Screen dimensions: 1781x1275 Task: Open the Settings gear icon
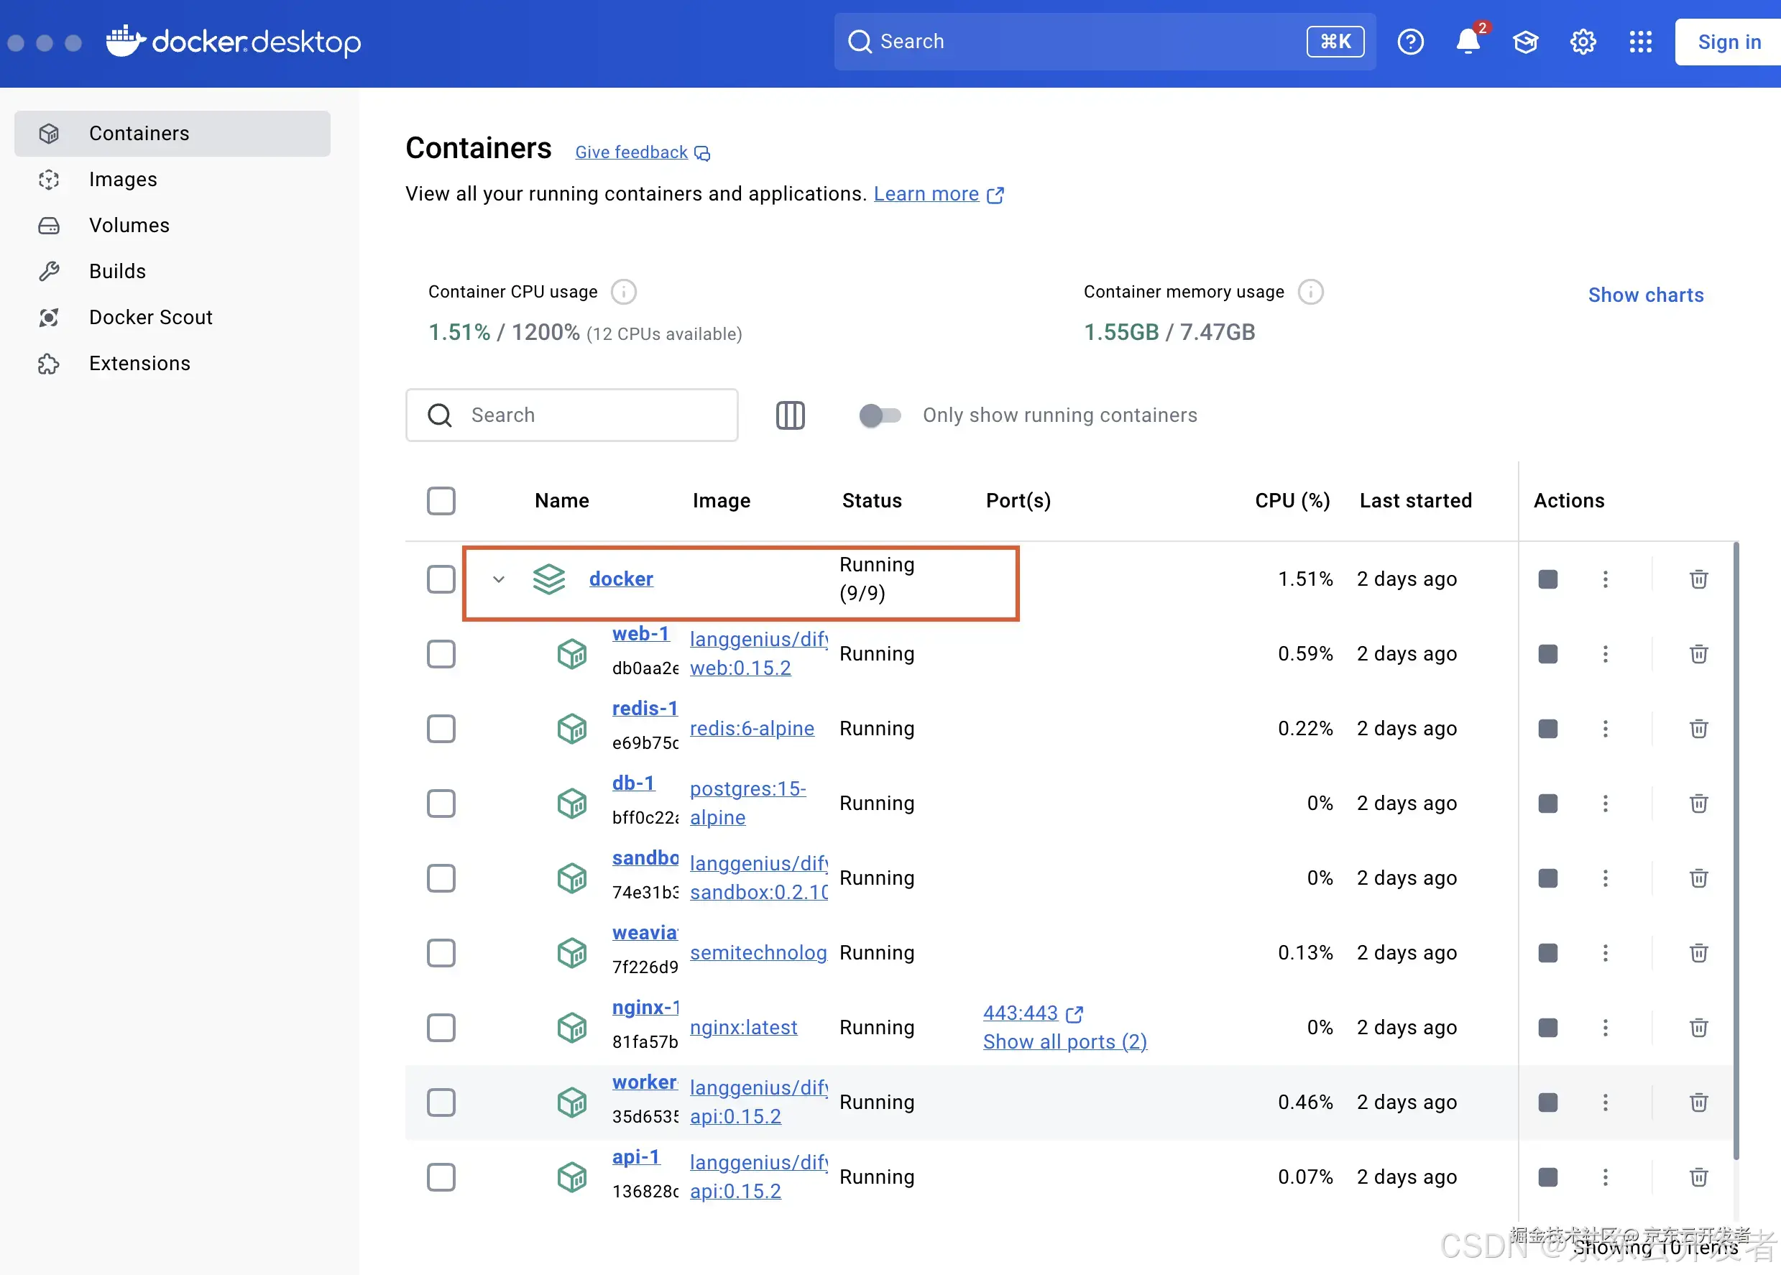tap(1583, 42)
